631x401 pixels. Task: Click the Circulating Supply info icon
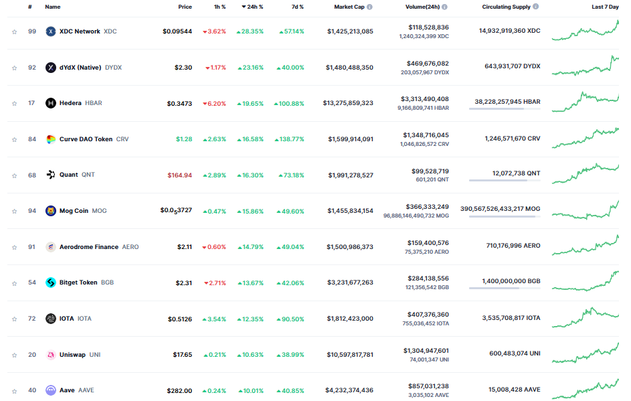pos(535,7)
